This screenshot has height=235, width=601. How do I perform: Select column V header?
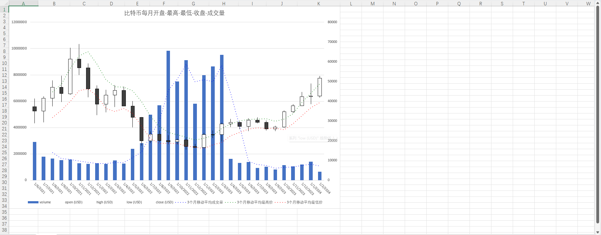tap(567, 3)
